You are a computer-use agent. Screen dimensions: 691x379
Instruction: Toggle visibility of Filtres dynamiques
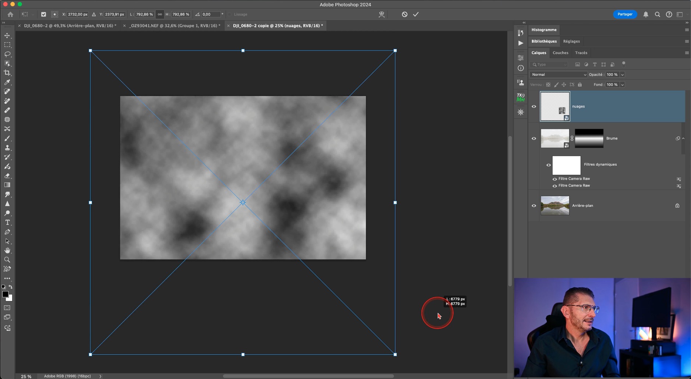pyautogui.click(x=549, y=165)
